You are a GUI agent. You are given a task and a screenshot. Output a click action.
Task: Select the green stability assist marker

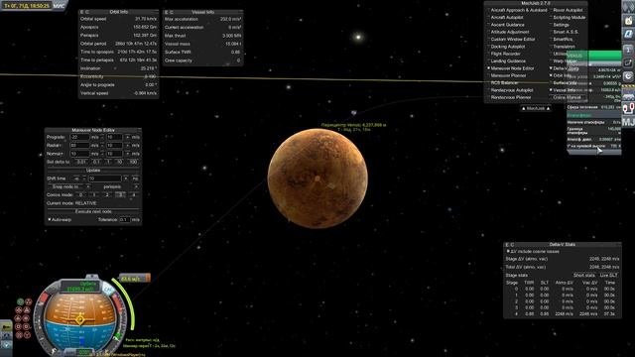click(x=20, y=301)
